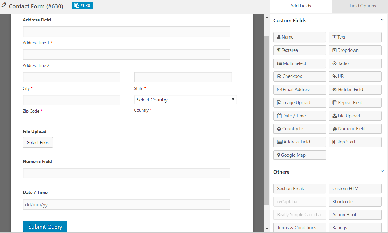This screenshot has width=388, height=233.
Task: Add a Radio field
Action: 355,63
